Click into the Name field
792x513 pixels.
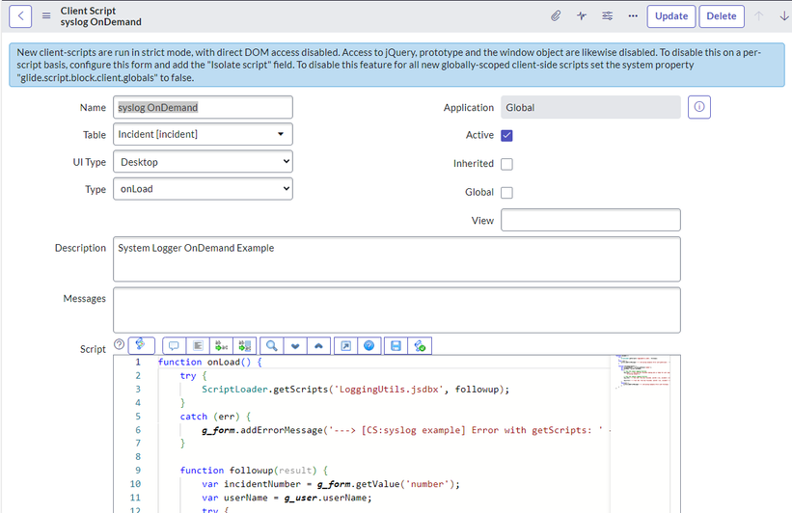point(203,107)
